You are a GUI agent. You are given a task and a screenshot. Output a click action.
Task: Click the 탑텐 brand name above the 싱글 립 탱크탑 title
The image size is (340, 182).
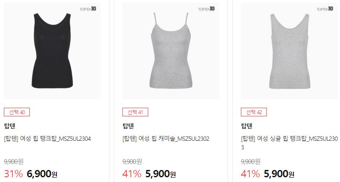(x=247, y=126)
